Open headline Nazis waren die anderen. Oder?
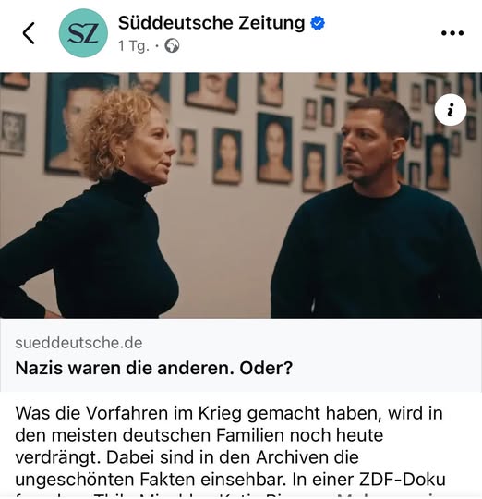The width and height of the screenshot is (482, 499). tap(153, 368)
